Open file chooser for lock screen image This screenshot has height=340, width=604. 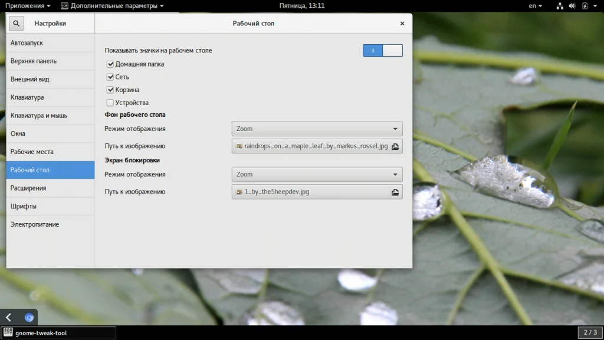[x=395, y=192]
